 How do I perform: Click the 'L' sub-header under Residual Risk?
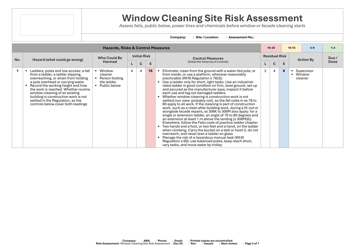point(265,64)
